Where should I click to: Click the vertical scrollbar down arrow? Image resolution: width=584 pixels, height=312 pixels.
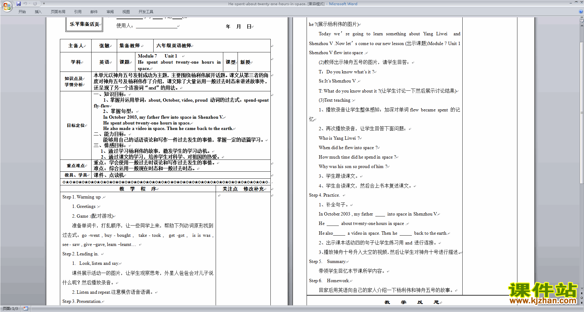[x=582, y=288]
